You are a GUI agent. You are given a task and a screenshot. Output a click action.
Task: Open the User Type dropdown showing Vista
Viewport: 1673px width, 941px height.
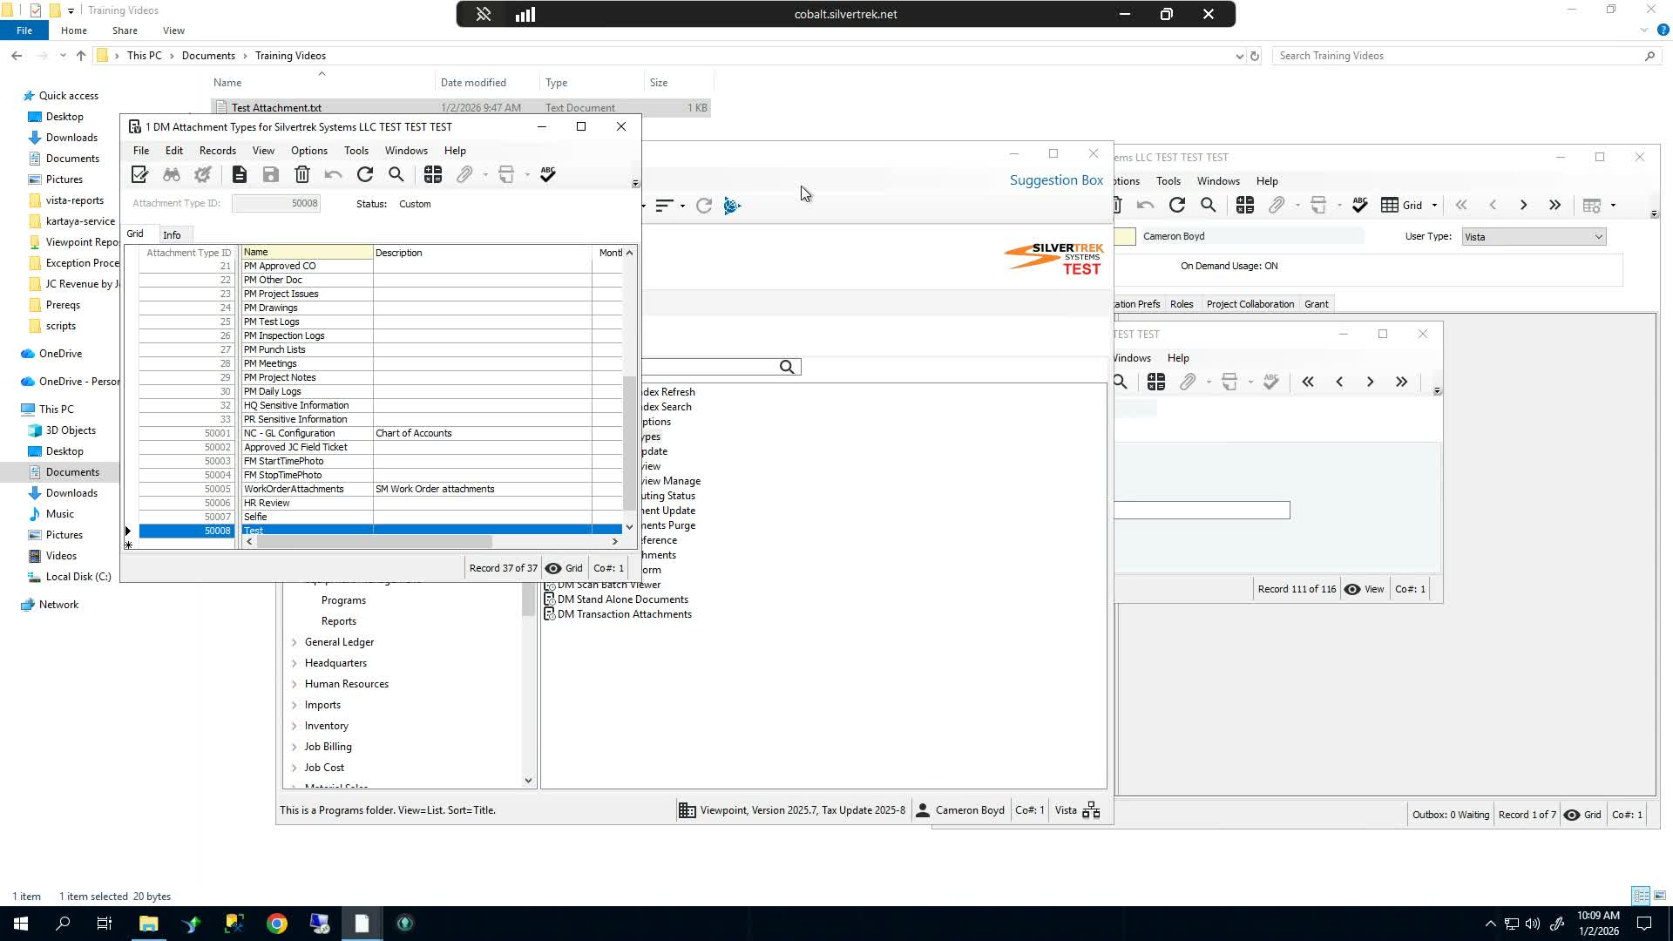(x=1598, y=237)
